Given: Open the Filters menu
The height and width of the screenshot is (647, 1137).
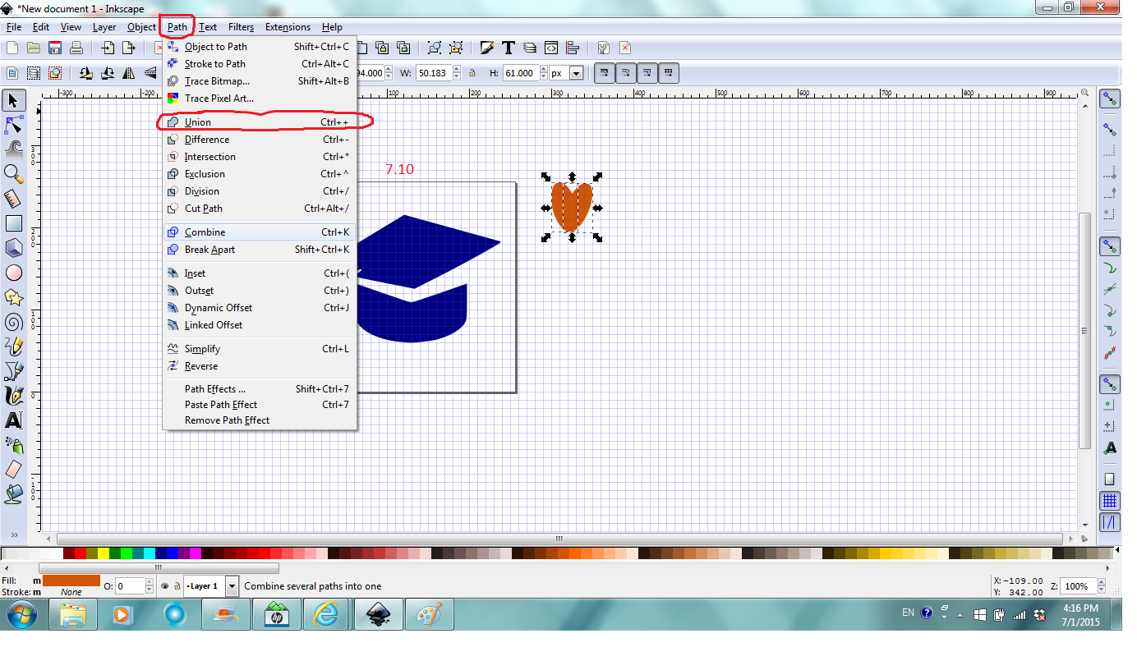Looking at the screenshot, I should pyautogui.click(x=241, y=27).
